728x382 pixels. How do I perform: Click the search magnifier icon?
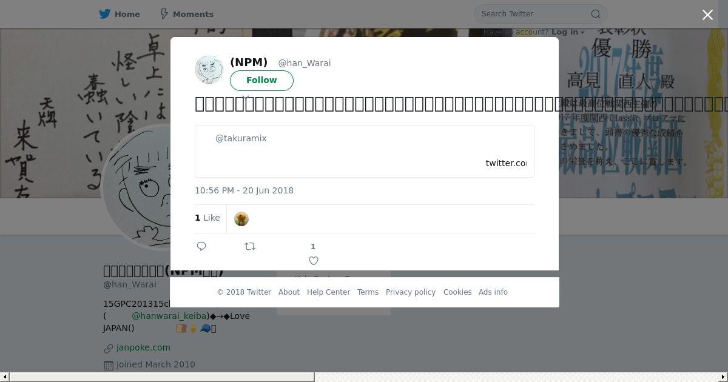coord(596,14)
